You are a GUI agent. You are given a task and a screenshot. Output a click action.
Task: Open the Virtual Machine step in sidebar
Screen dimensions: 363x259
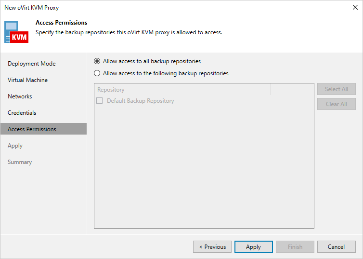(28, 80)
